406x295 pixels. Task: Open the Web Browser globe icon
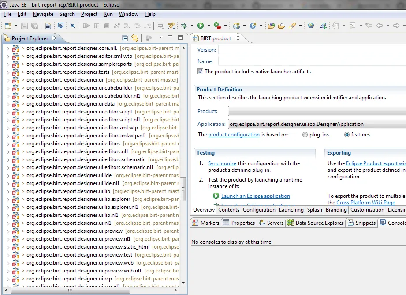point(311,26)
